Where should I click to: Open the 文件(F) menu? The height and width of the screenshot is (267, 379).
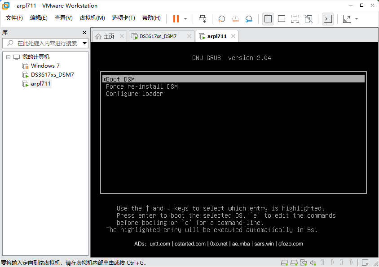pyautogui.click(x=14, y=18)
